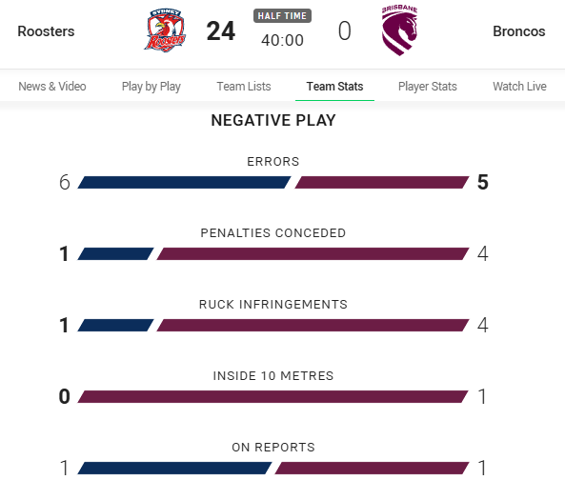Open the News & Video tab
565x500 pixels.
coord(52,87)
